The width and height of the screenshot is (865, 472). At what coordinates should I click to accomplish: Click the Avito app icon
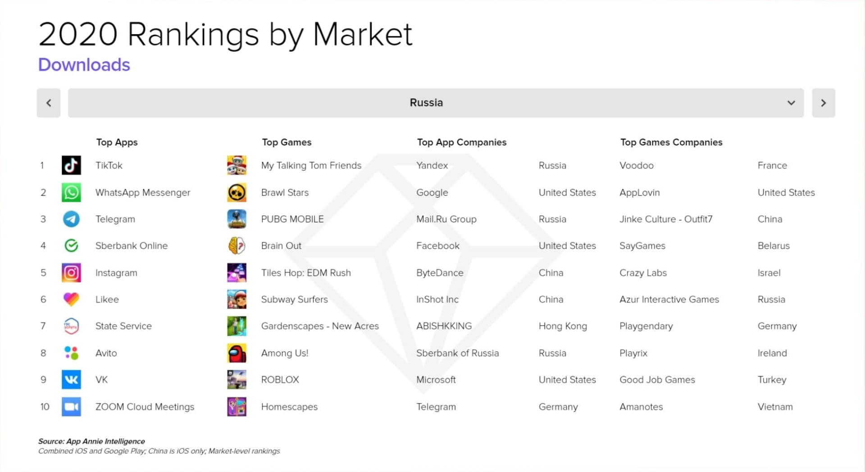pos(71,353)
